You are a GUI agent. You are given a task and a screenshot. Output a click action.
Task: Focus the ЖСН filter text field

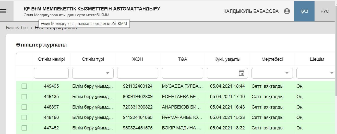pos(138,73)
